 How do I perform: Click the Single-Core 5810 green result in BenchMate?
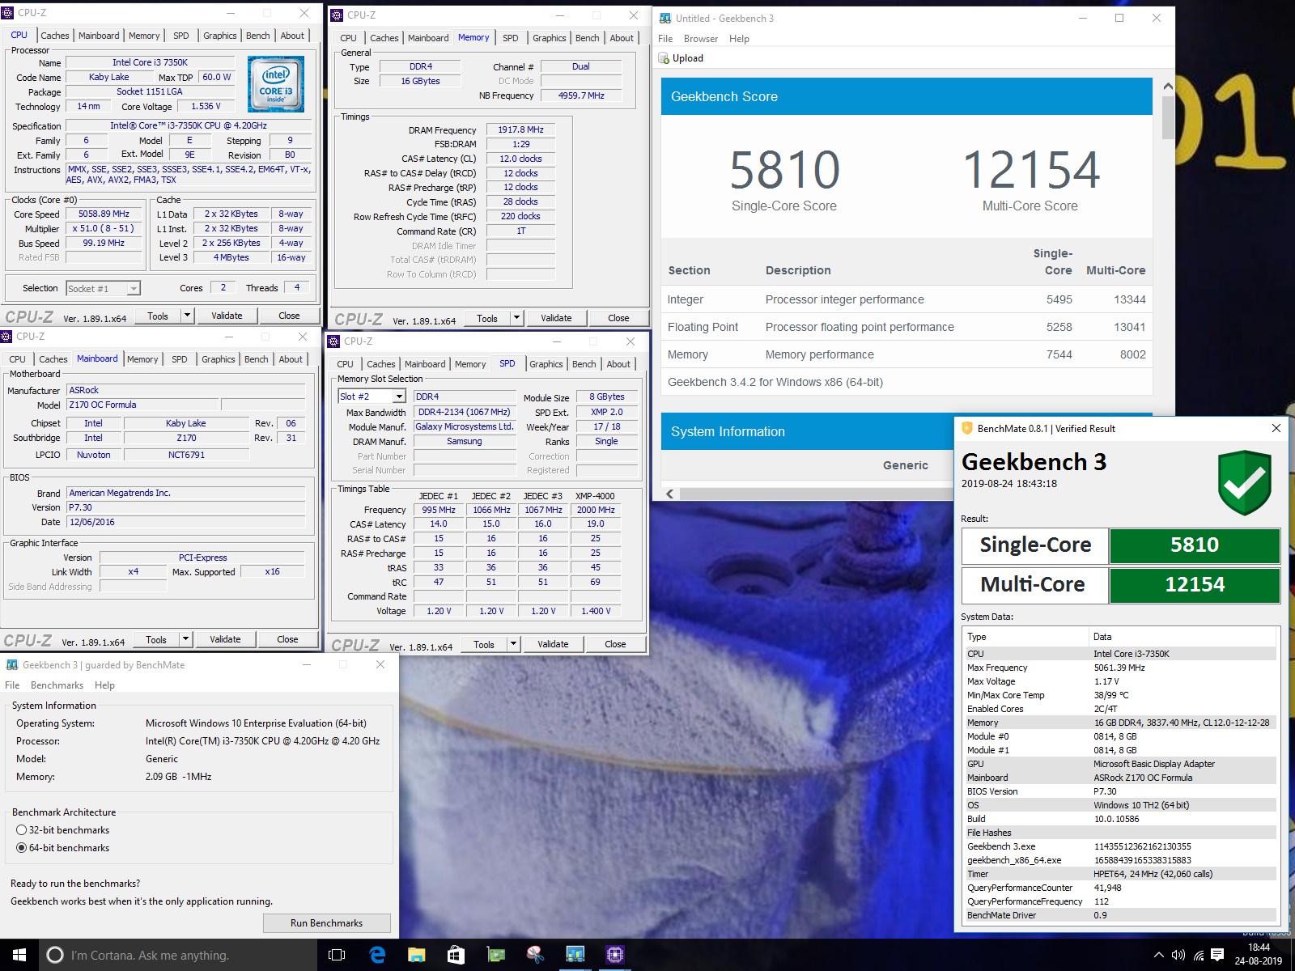coord(1195,545)
